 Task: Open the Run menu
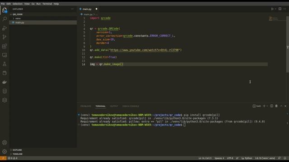38,4
